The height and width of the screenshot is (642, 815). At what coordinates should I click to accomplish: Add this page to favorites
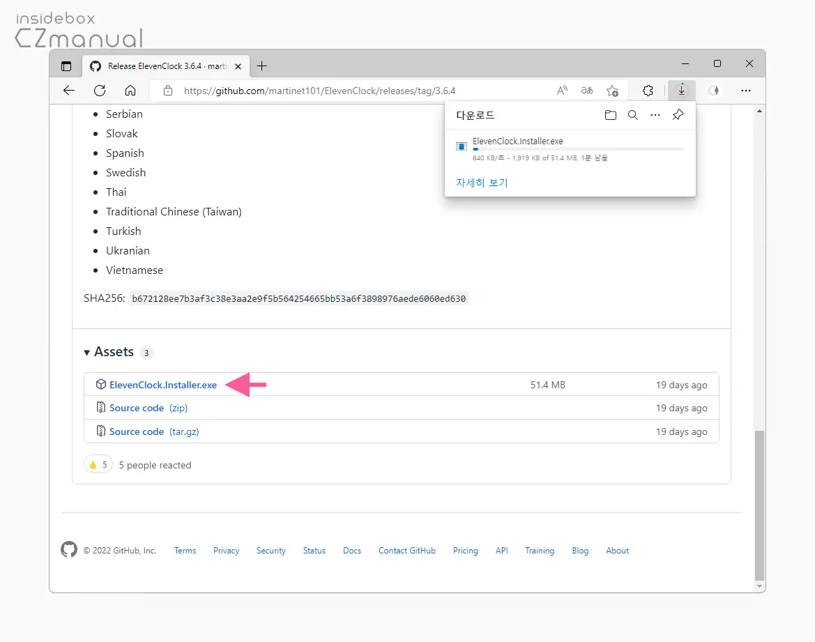coord(612,91)
